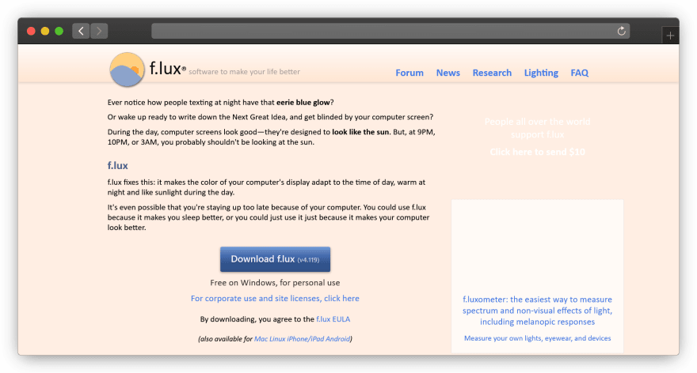
Task: Select the Android download link
Action: [337, 339]
